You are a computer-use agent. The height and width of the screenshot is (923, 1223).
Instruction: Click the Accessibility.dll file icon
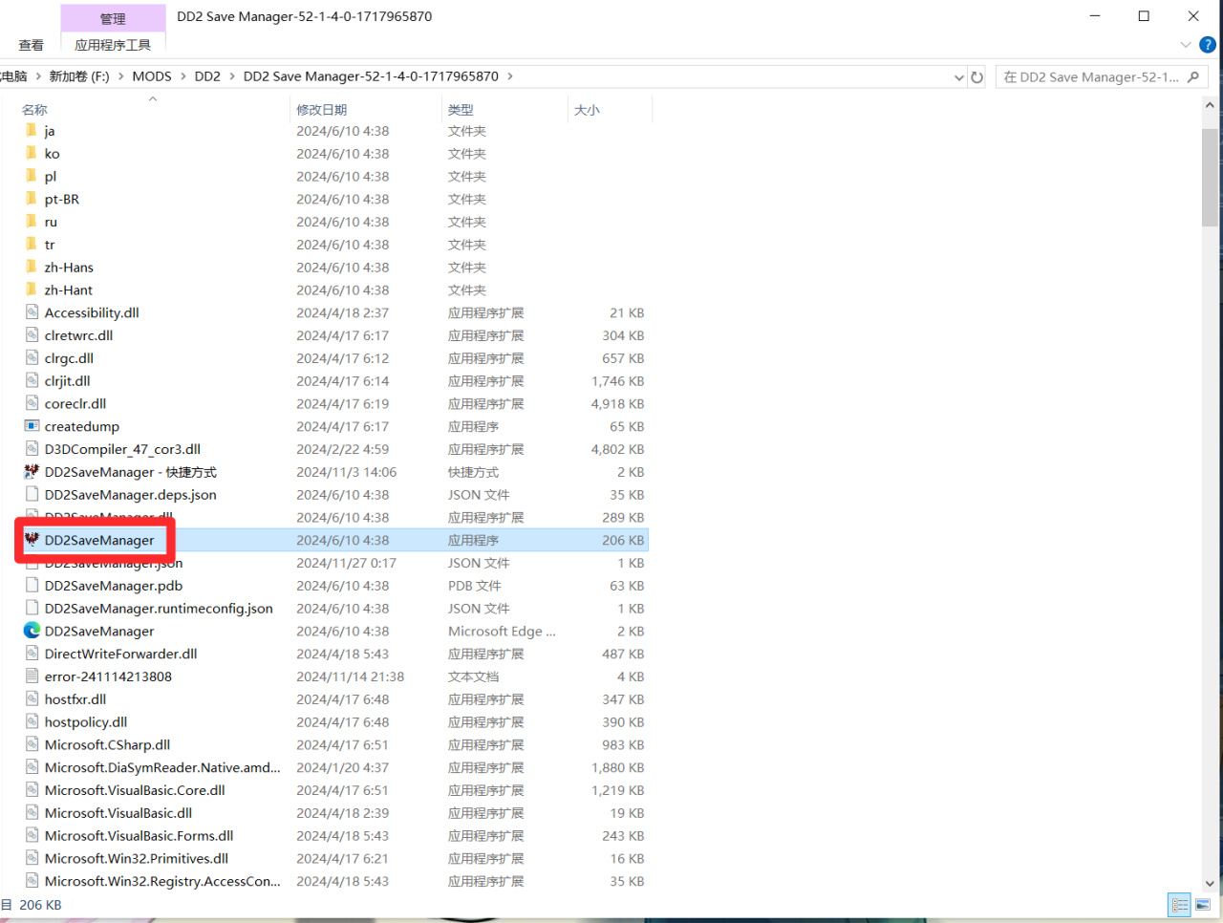32,312
